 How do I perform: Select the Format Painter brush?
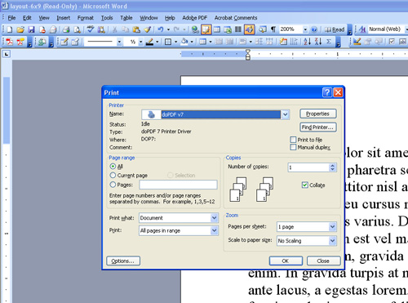click(148, 29)
